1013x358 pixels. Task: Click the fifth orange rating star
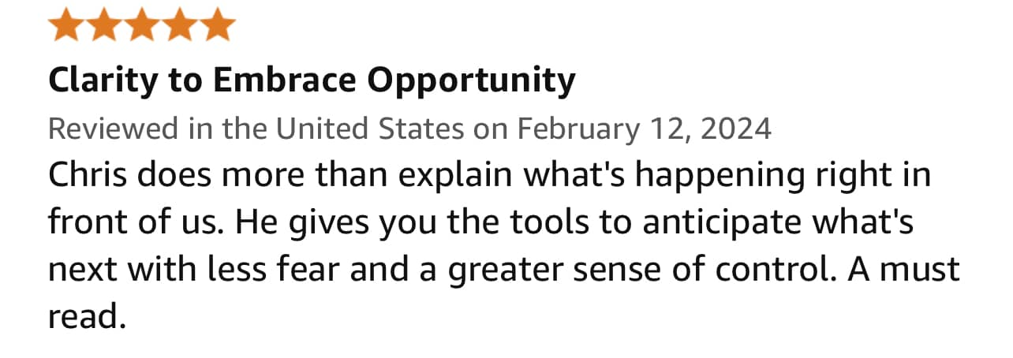[x=218, y=24]
